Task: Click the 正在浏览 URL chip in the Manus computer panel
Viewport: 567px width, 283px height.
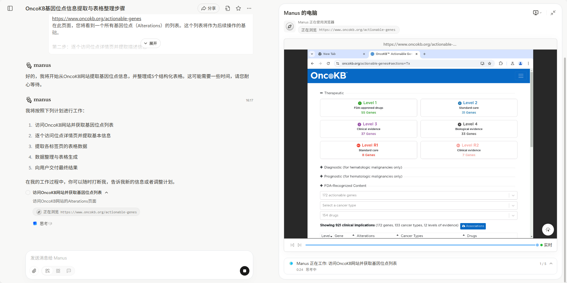Action: tap(348, 30)
